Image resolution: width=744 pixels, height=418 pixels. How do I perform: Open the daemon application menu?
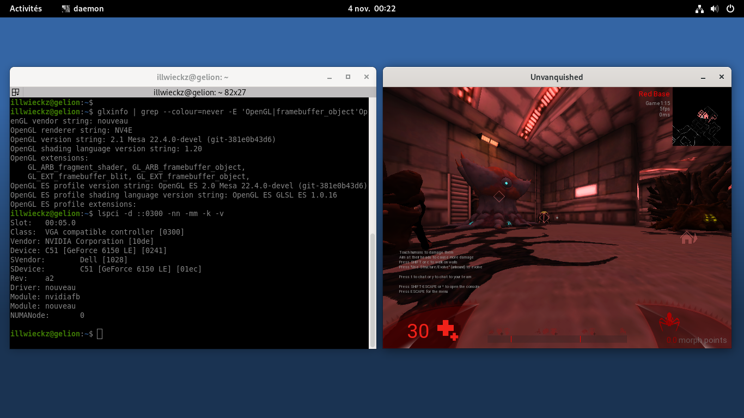pyautogui.click(x=83, y=9)
